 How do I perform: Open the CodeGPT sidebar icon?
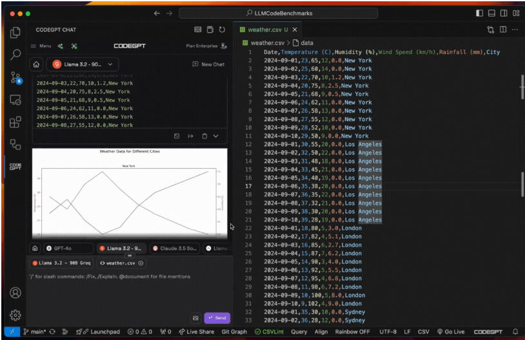(x=15, y=167)
